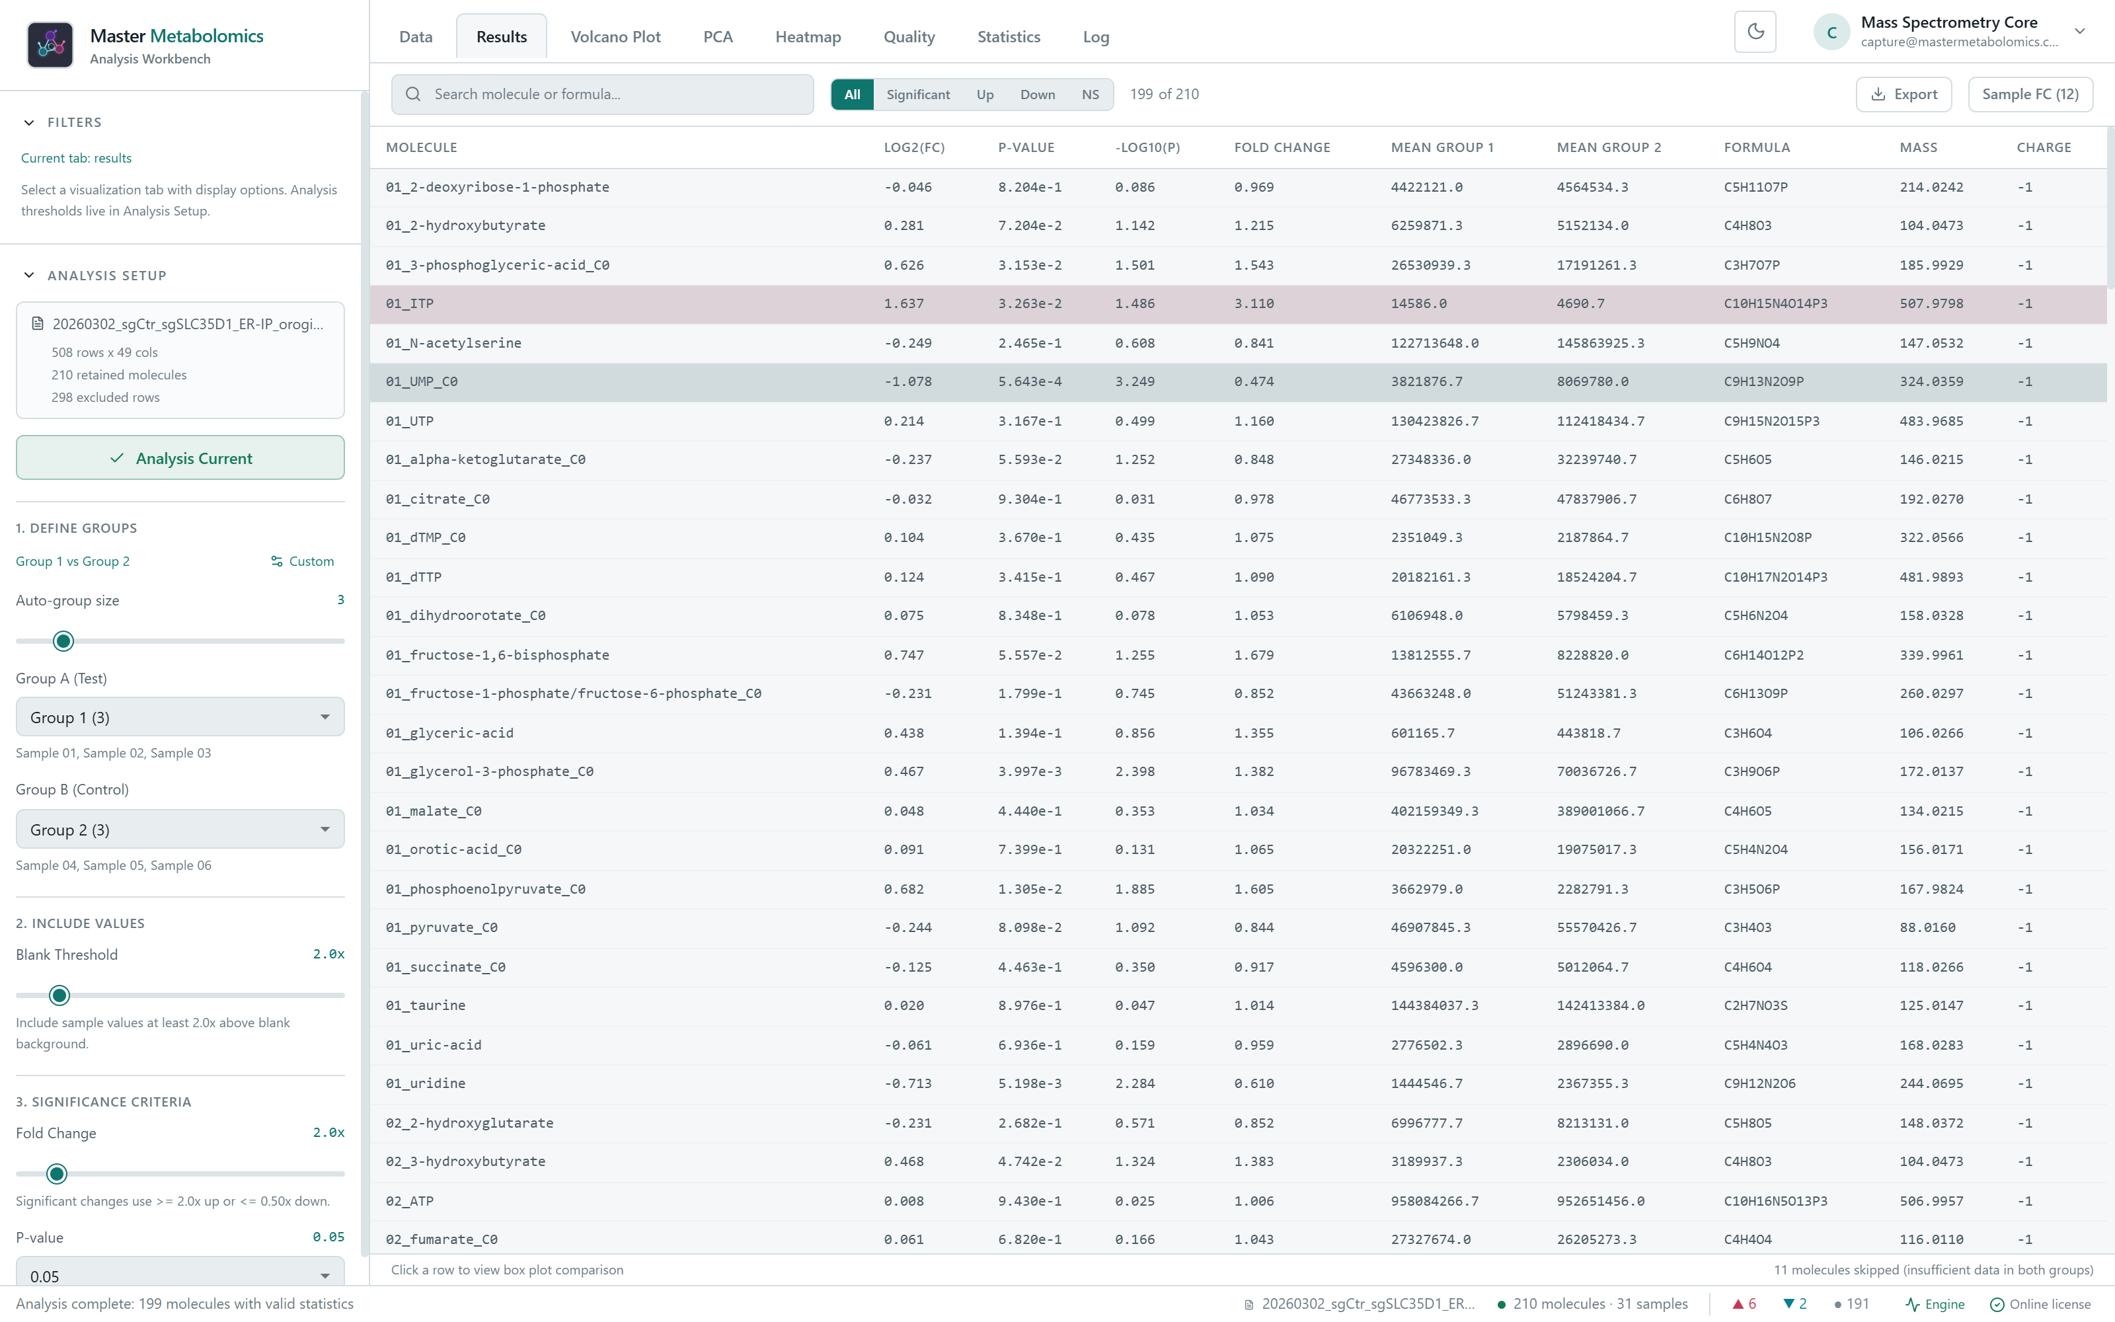Click the teal down-triangle count in status bar

pos(1794,1303)
